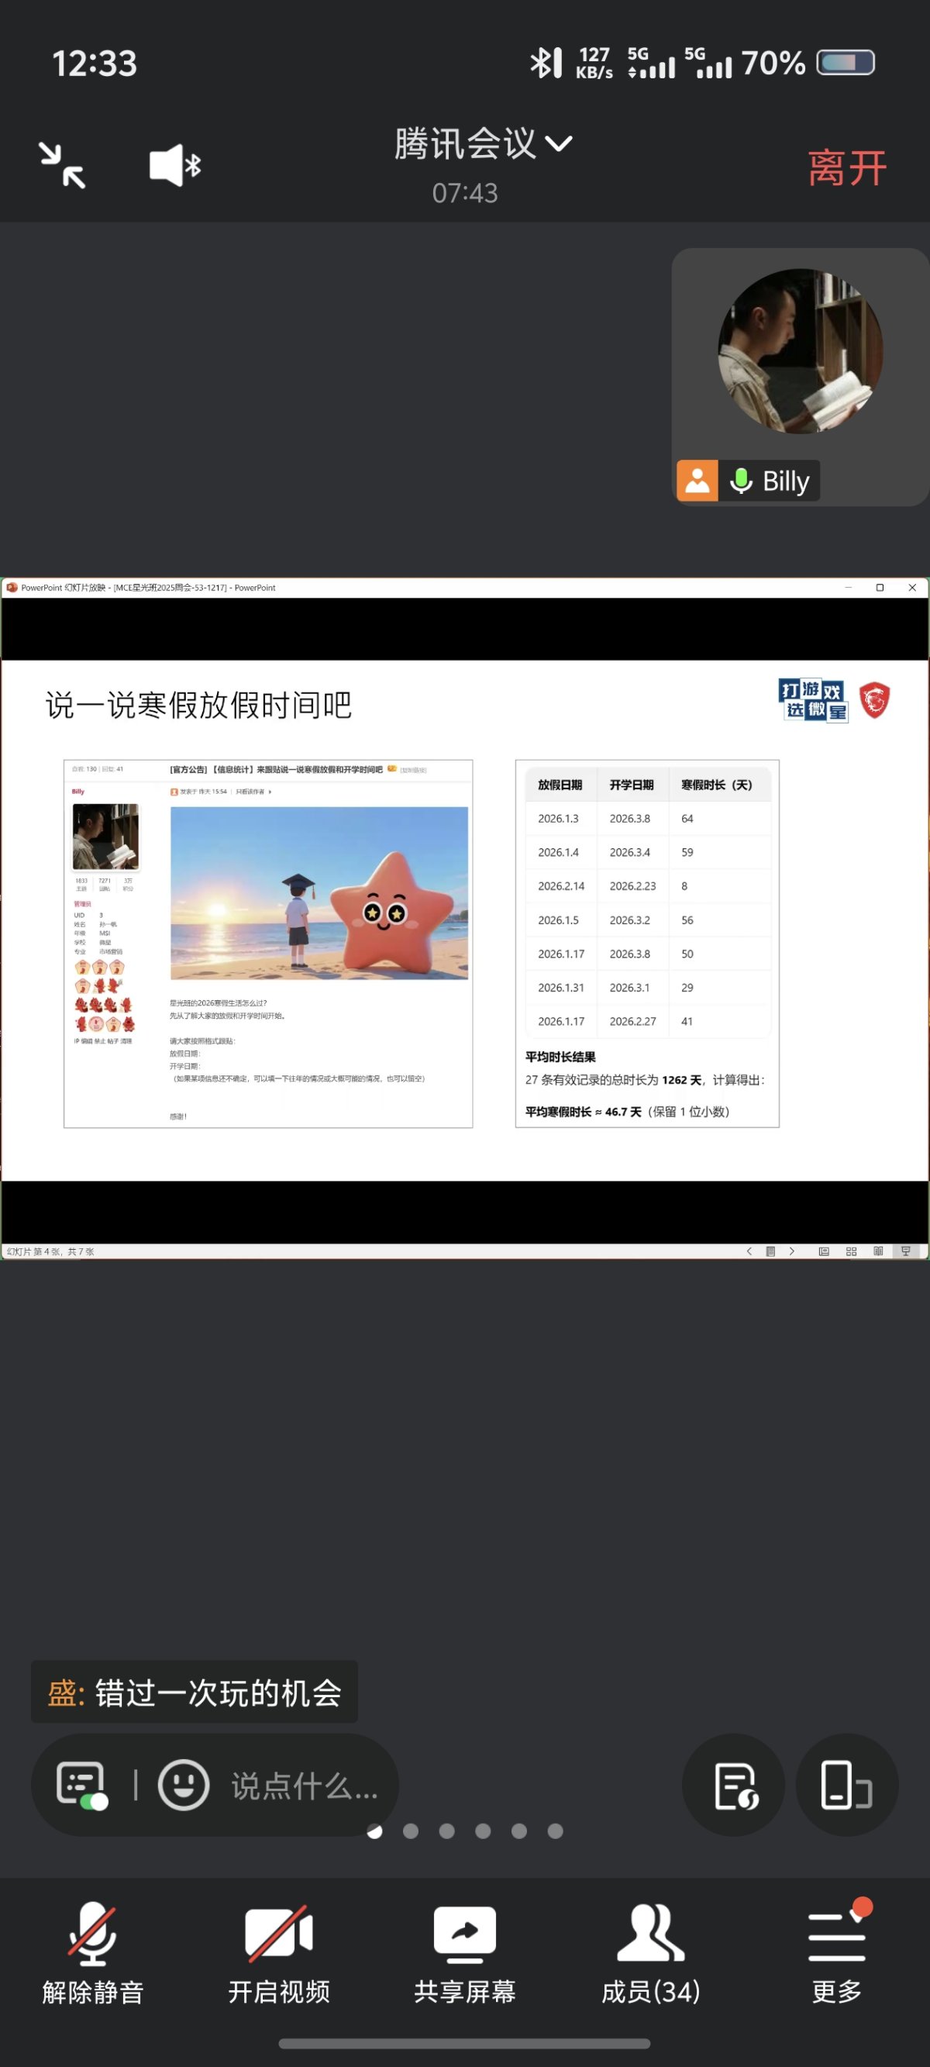
Task: Select the first page indicator dot
Action: pos(375,1831)
